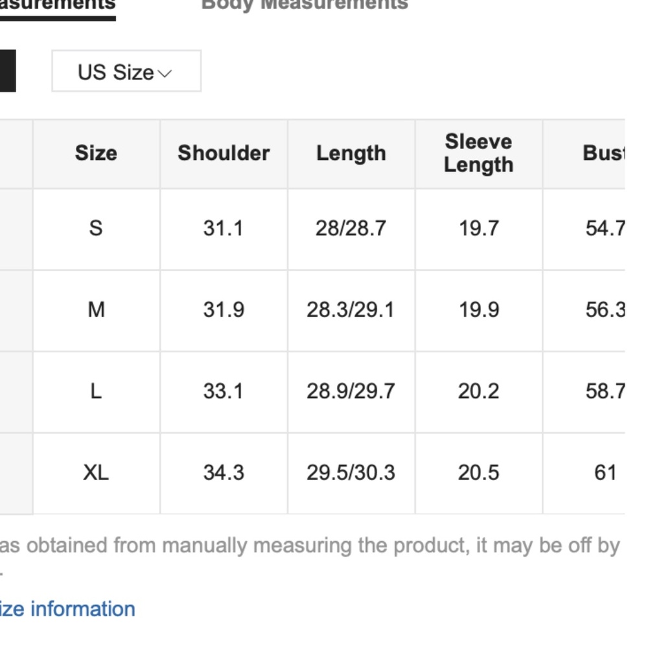Toggle the black unit button beside US Size
Viewport: 648px width, 648px height.
click(x=7, y=71)
